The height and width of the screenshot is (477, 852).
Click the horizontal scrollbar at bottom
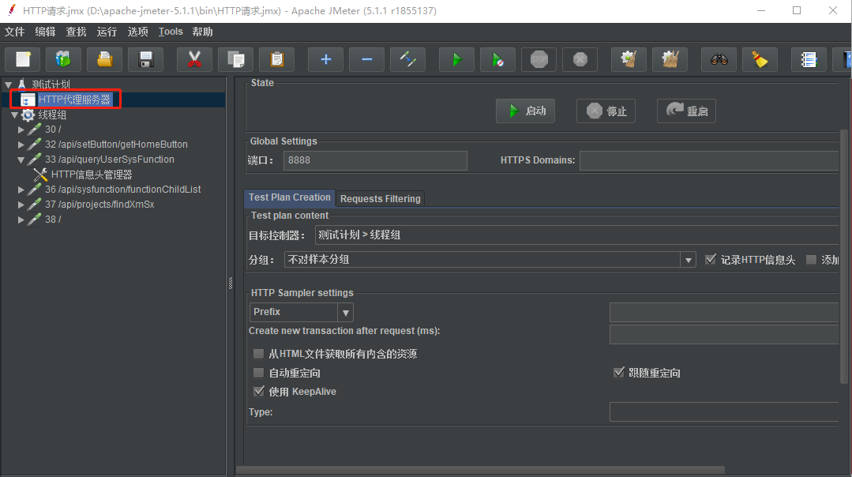point(480,470)
